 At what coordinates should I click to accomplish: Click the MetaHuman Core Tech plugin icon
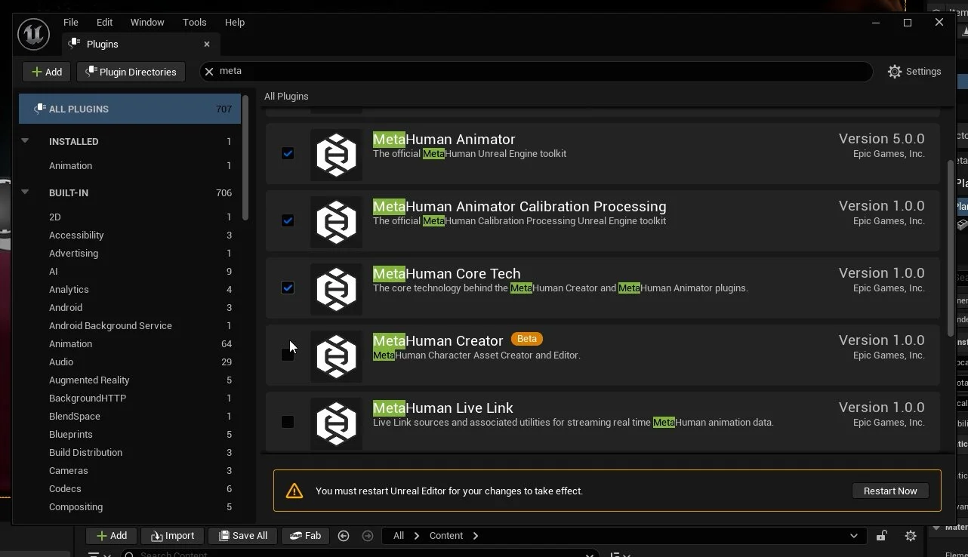pyautogui.click(x=336, y=289)
